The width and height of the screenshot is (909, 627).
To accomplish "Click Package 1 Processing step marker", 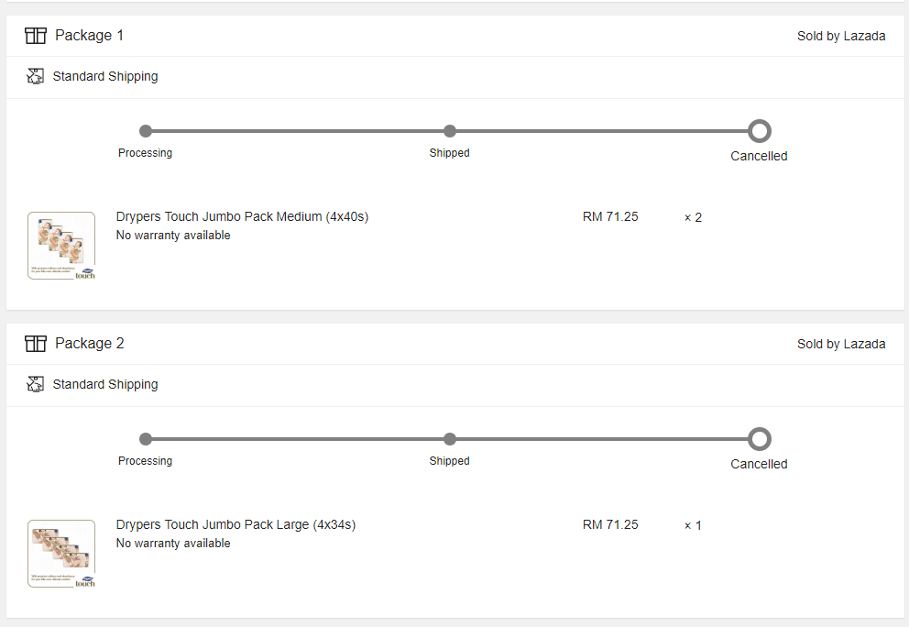I will point(146,131).
